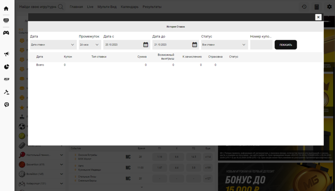
Task: Expand the Киберспорт (131) category
Action: pyautogui.click(x=62, y=183)
